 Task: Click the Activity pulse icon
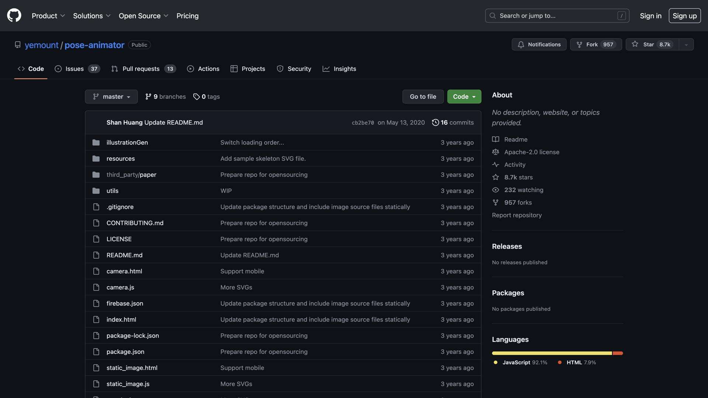496,165
